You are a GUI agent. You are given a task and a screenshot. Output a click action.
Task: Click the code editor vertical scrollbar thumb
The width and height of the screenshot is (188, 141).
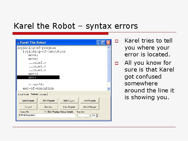[109, 66]
